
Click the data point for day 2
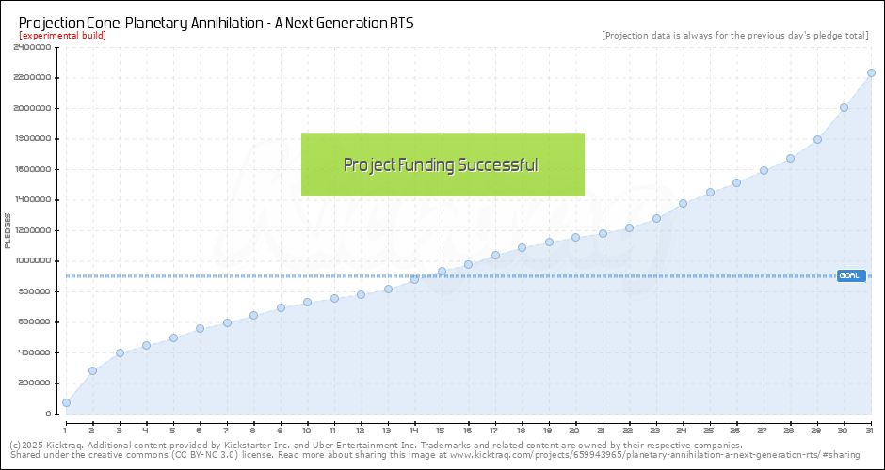92,370
